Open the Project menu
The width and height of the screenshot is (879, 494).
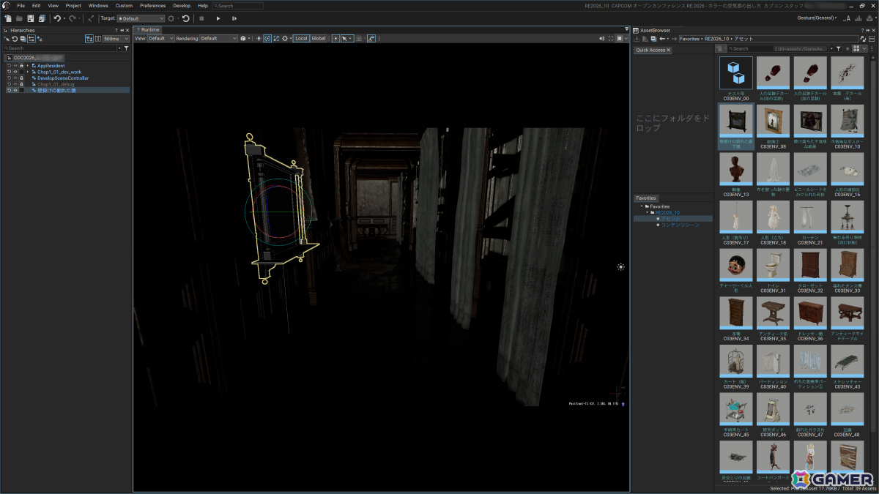(73, 6)
